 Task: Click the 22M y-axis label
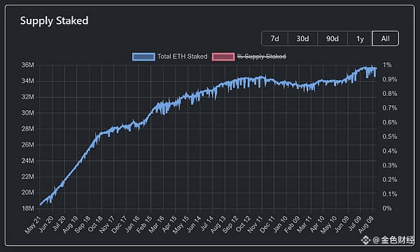pyautogui.click(x=28, y=177)
